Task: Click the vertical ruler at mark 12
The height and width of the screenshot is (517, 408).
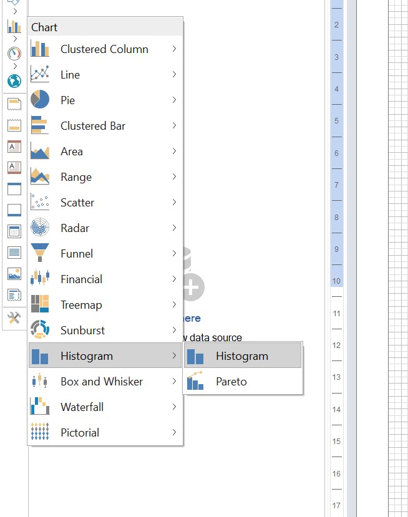Action: point(336,345)
